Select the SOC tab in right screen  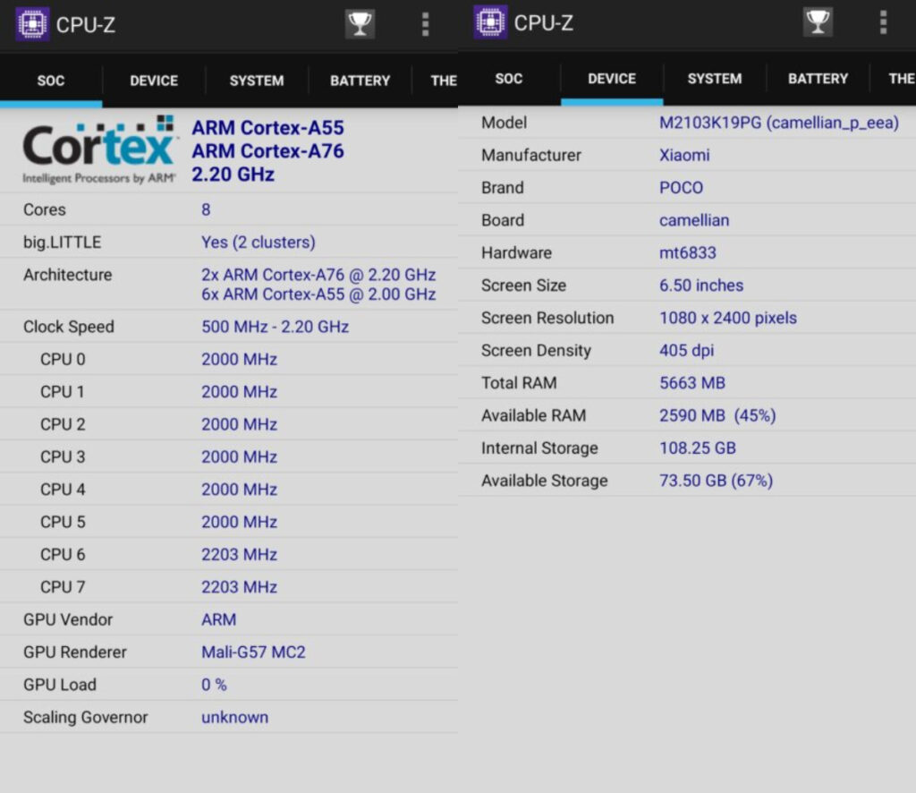(x=509, y=79)
